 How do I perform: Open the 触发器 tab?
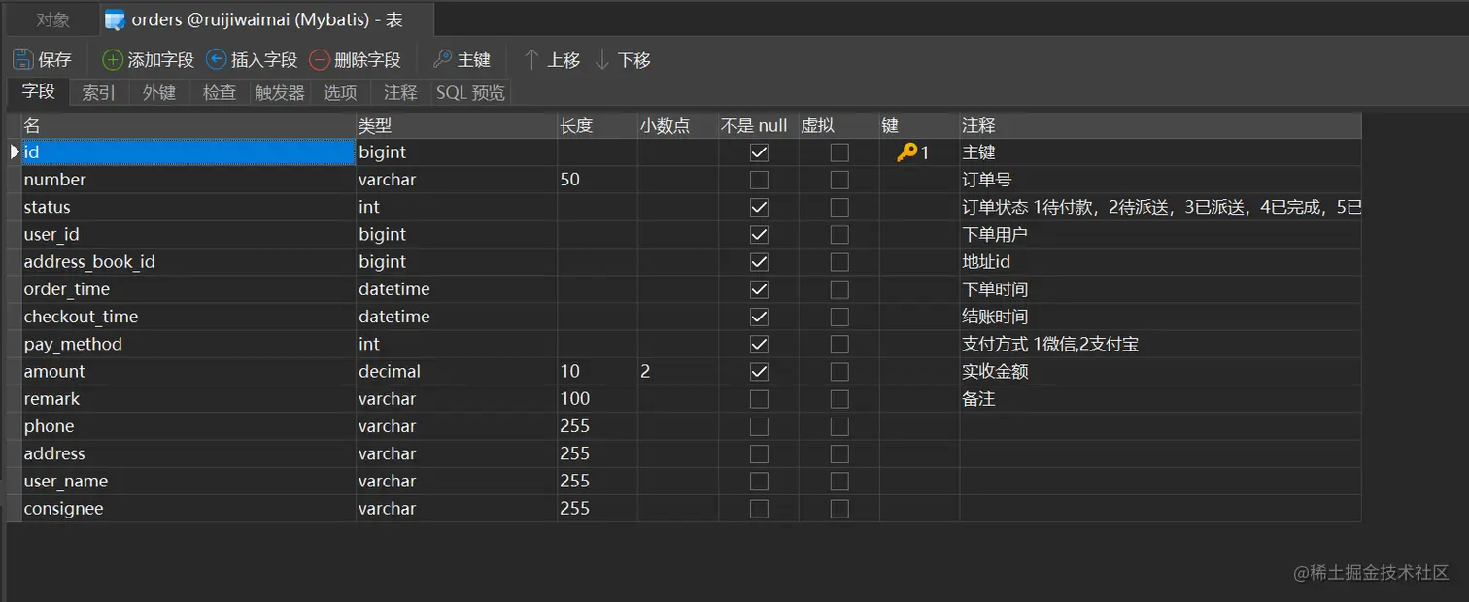[280, 92]
